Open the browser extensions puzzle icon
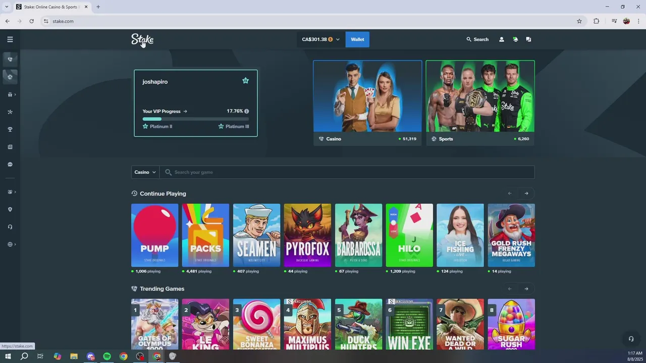 596,21
